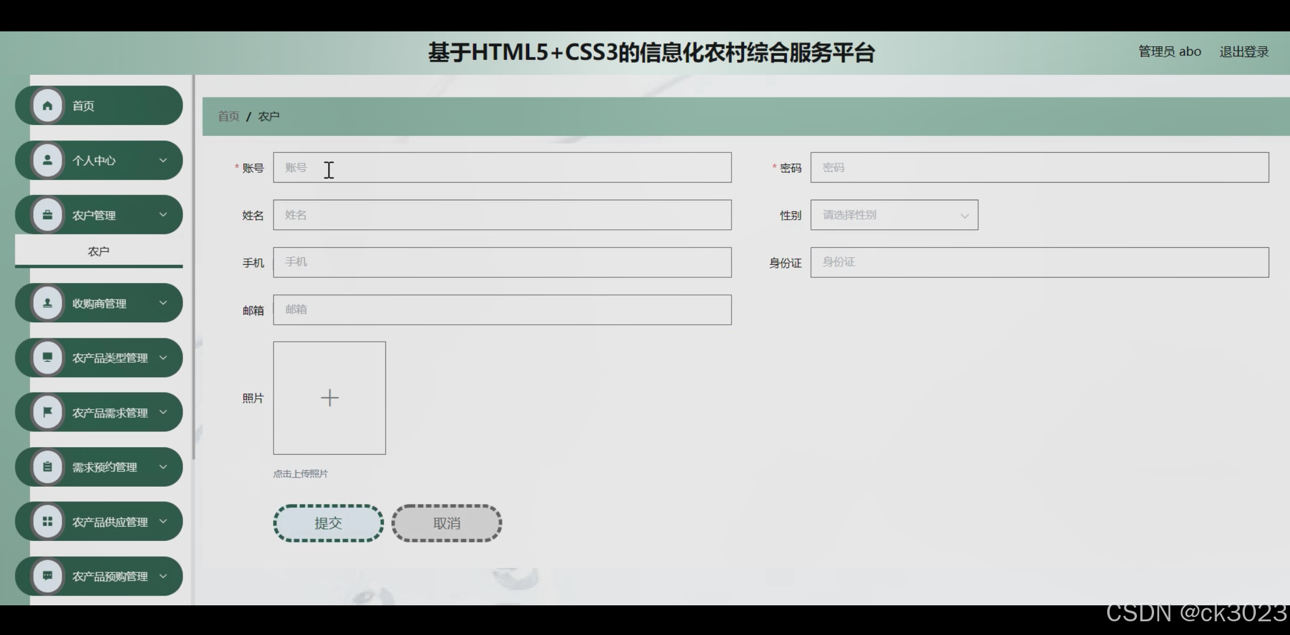Screen dimensions: 1290x635
Task: Click the chat icon on 农产品预购管理
Action: click(48, 576)
